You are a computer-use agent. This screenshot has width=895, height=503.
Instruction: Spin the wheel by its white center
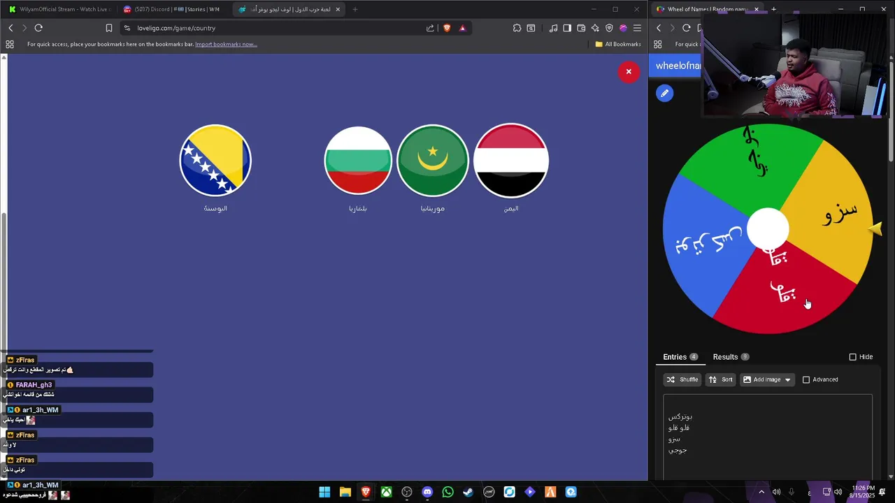(x=768, y=229)
